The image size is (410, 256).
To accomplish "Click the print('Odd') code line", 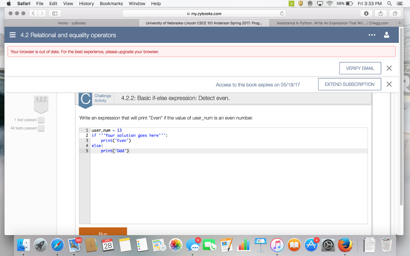I will point(229,151).
